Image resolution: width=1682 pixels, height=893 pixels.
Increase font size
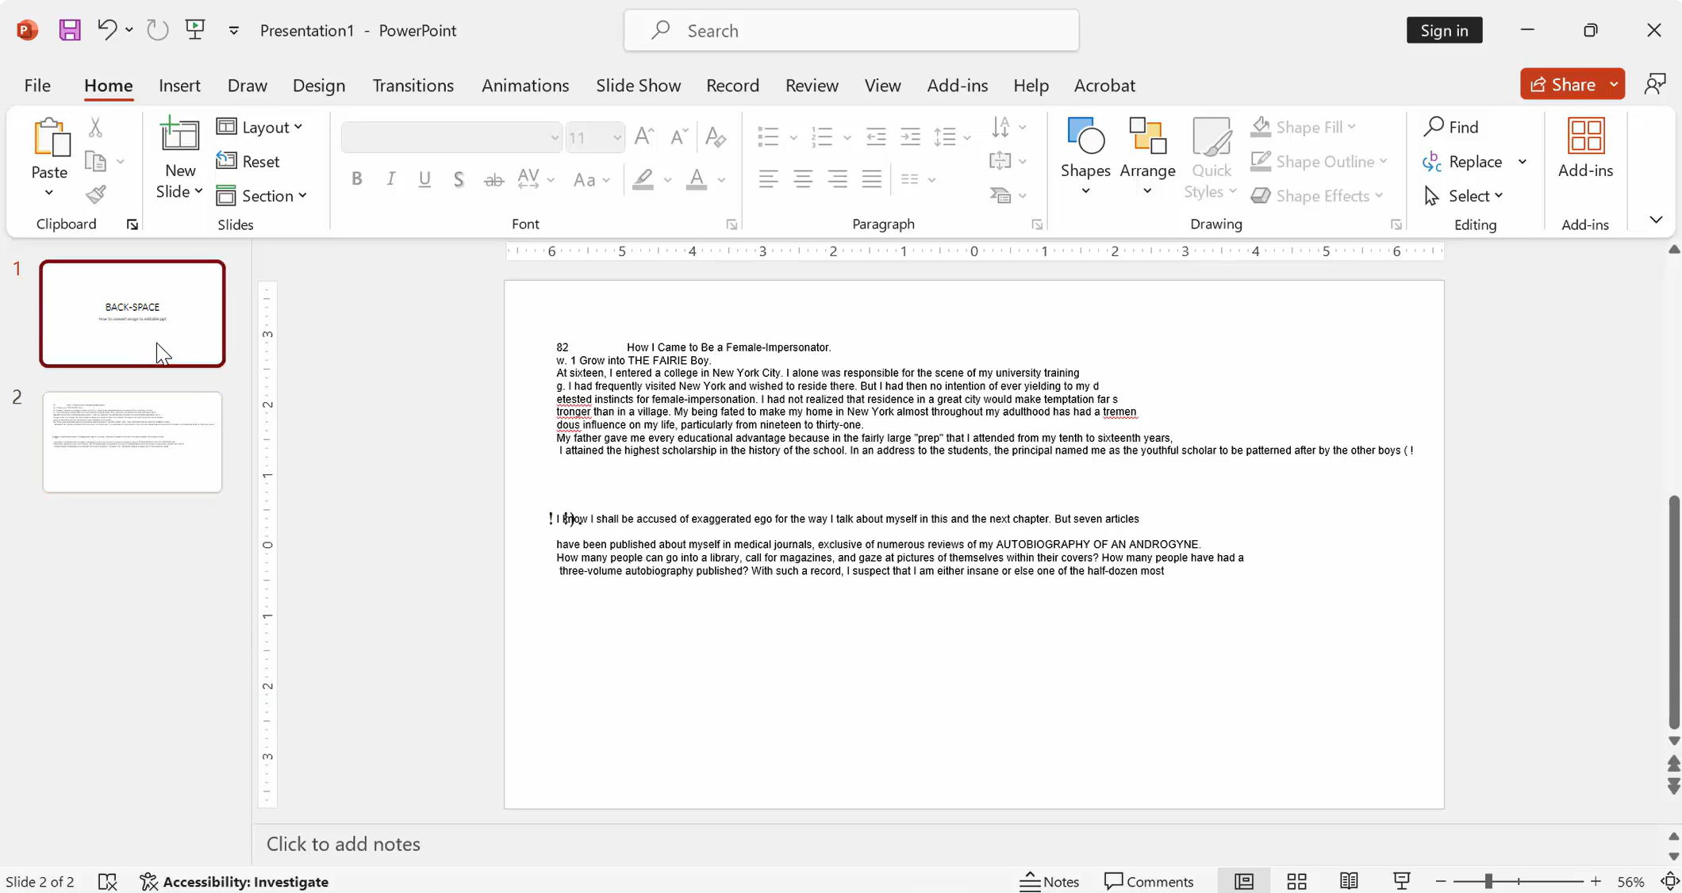click(644, 136)
